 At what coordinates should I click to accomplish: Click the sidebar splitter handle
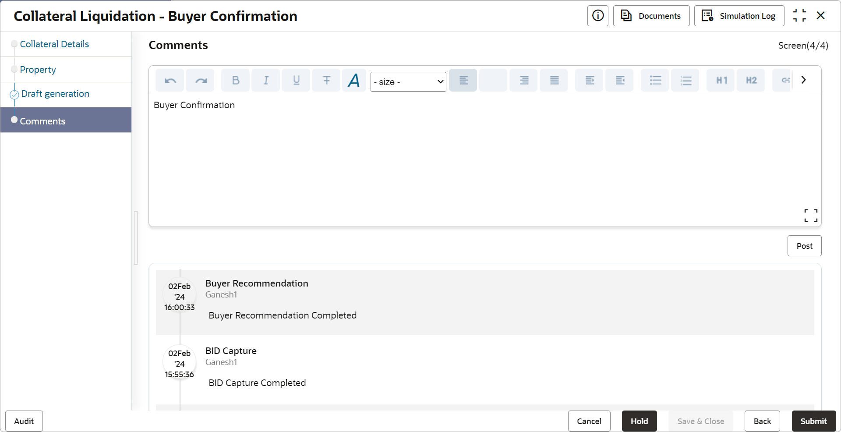coord(136,238)
